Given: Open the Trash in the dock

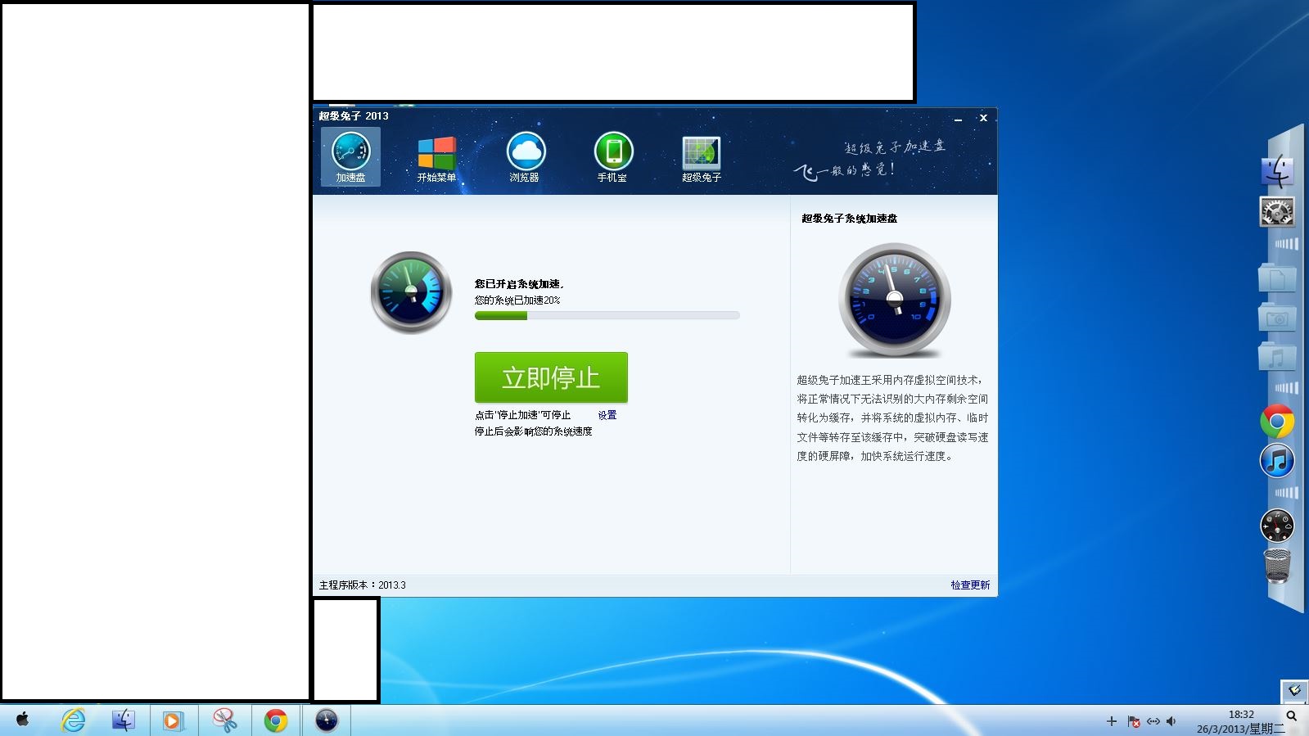Looking at the screenshot, I should (1277, 566).
